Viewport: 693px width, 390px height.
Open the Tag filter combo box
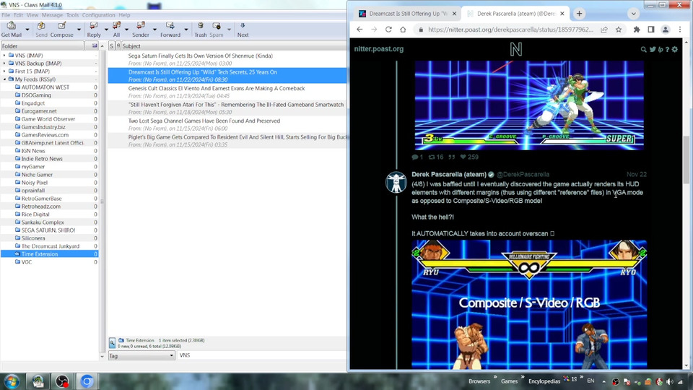(x=141, y=355)
